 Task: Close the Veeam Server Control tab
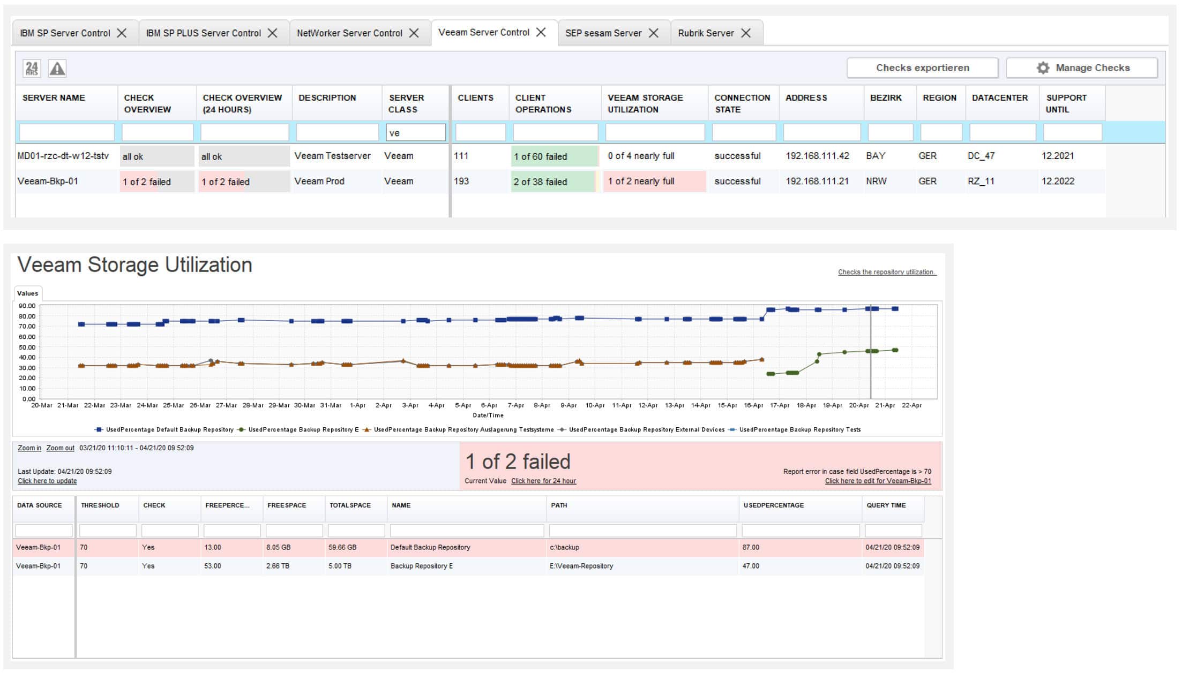[x=541, y=33]
